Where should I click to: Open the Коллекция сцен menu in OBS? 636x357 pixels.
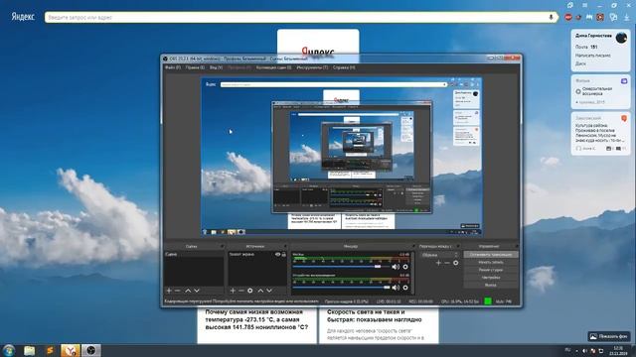[274, 67]
